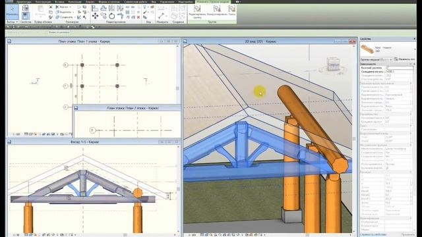Select the Modify arrow tool
This screenshot has height=237, width=422.
[12, 12]
